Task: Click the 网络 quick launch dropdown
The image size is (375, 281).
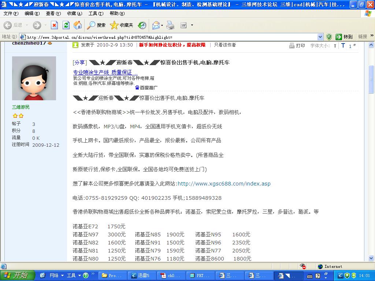Action: (57, 276)
